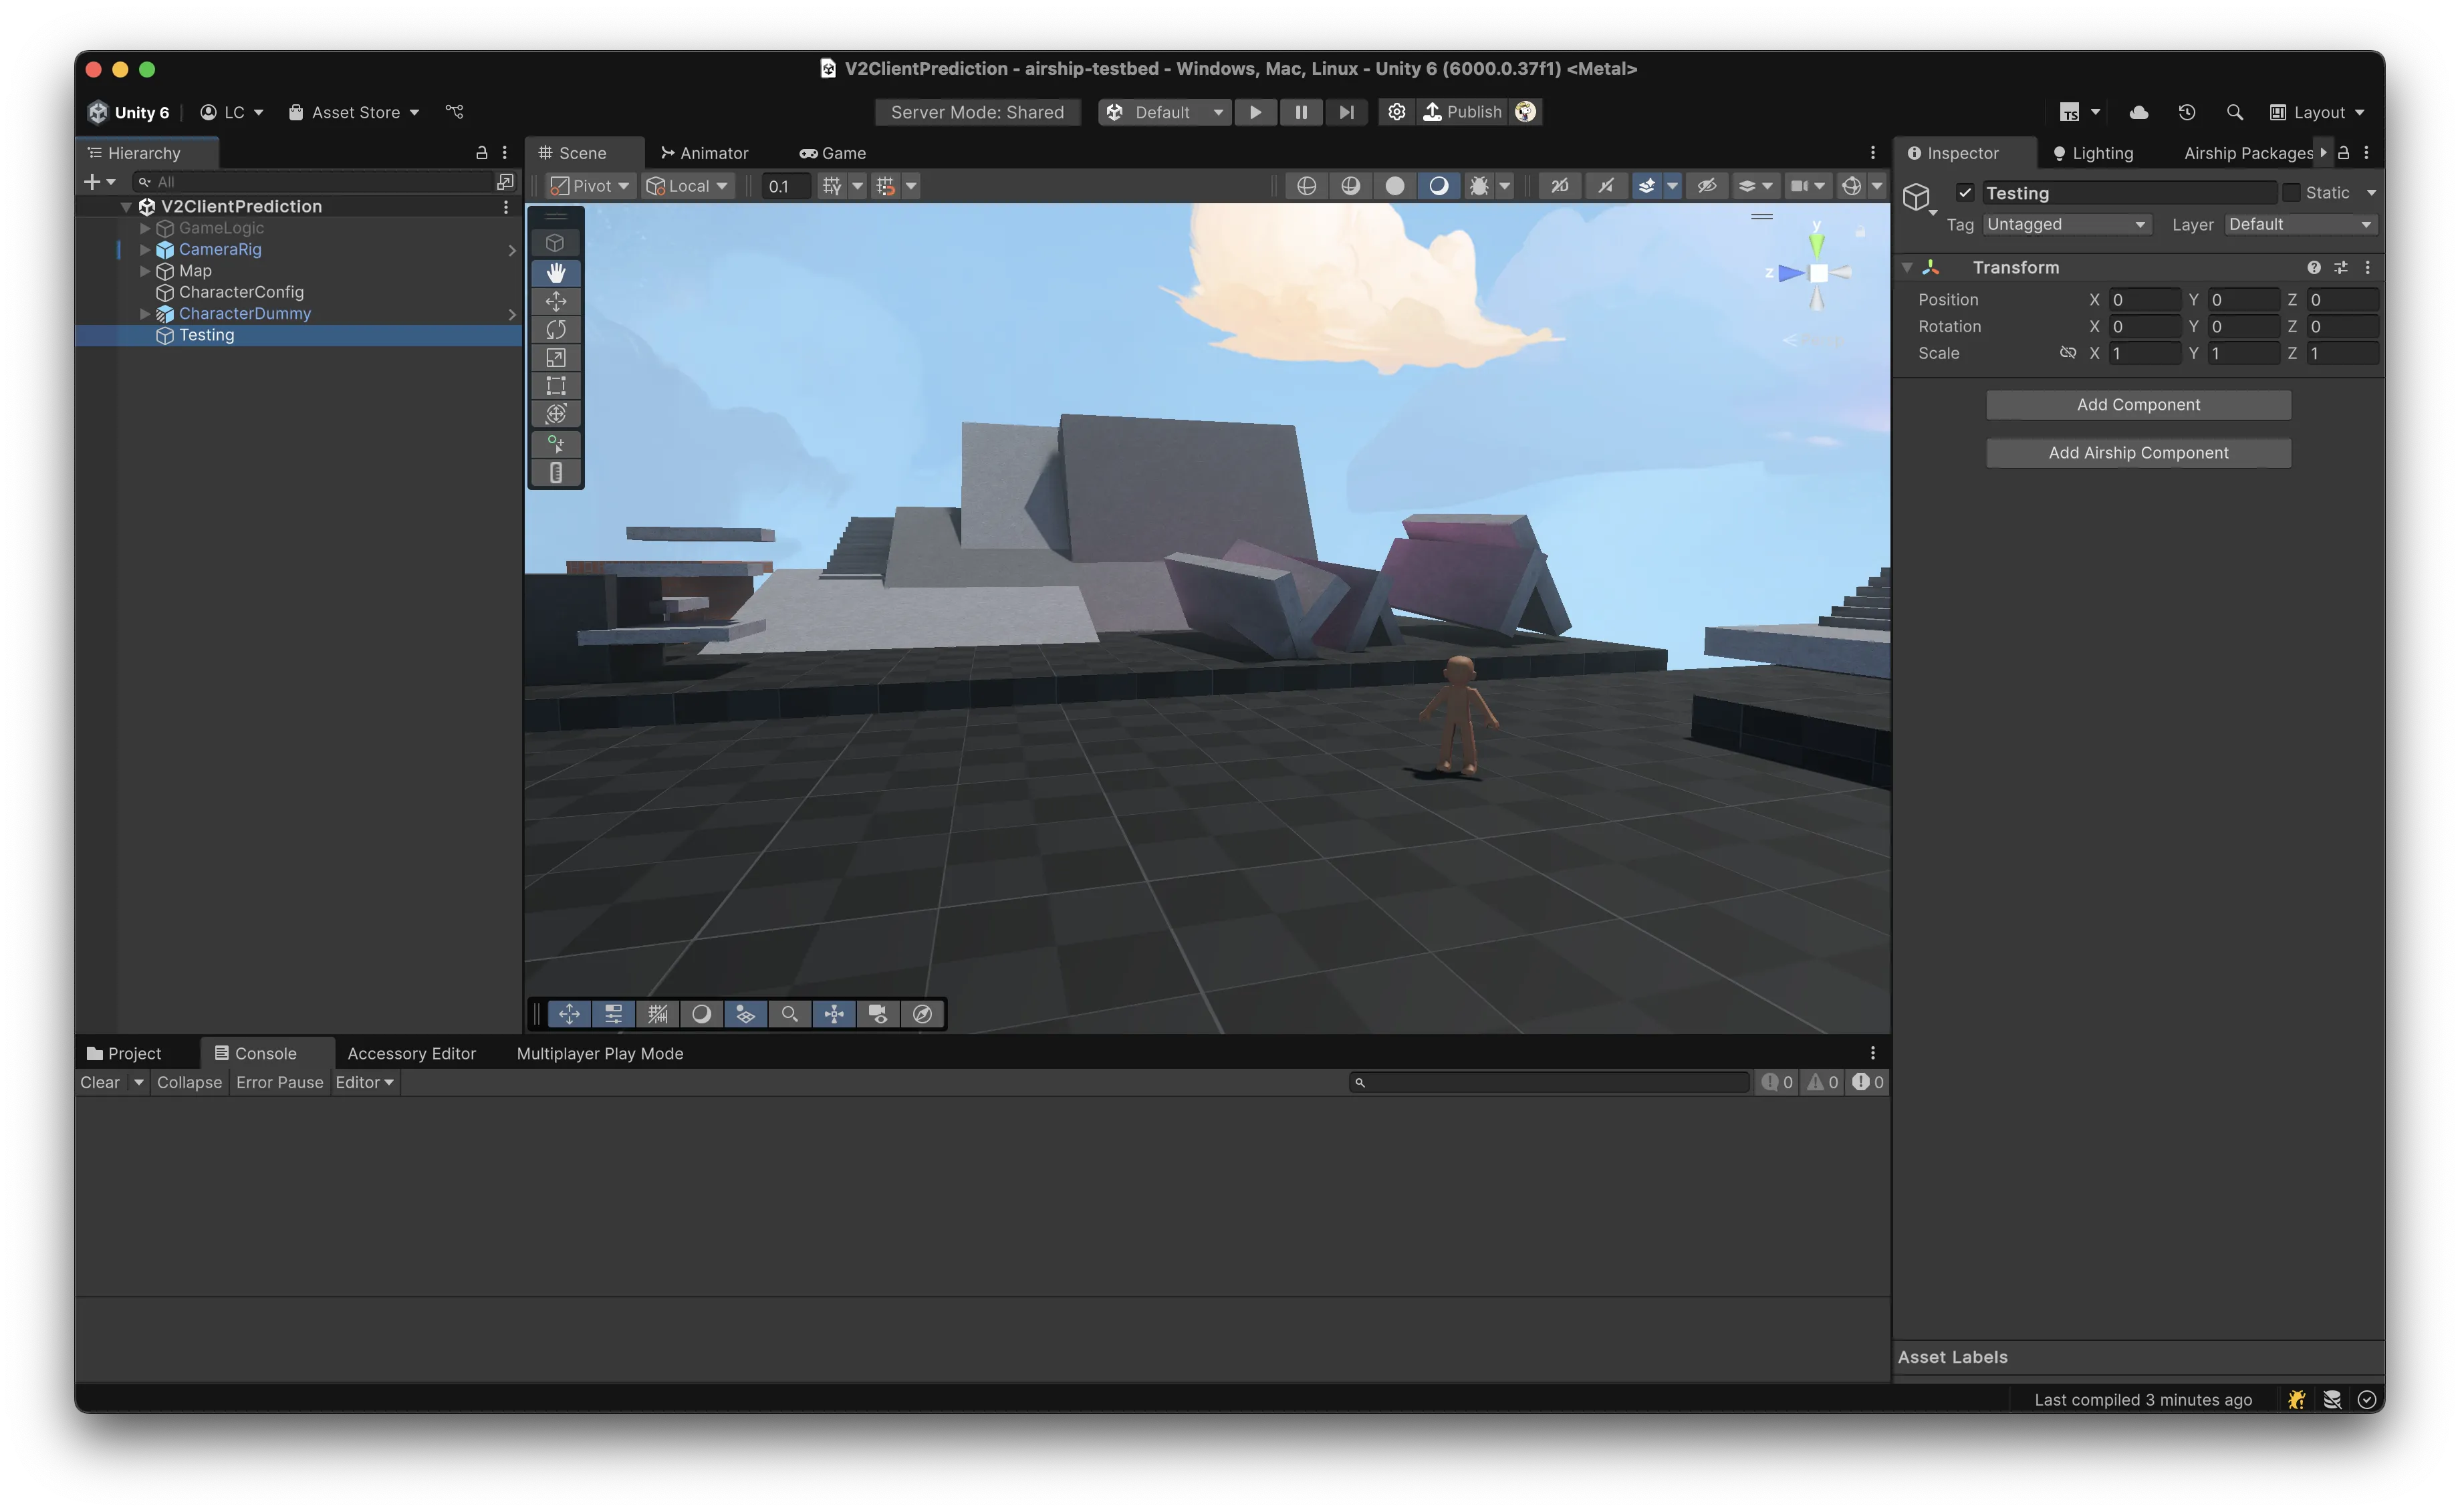Image resolution: width=2460 pixels, height=1512 pixels.
Task: Open the Pivot handle position dropdown
Action: click(590, 186)
